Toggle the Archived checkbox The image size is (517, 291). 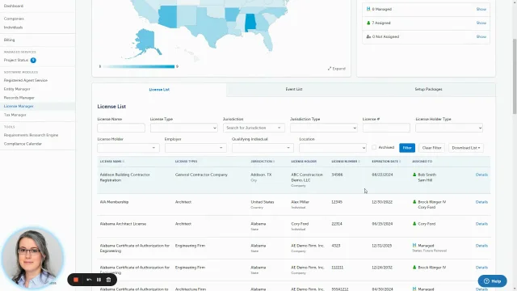tap(374, 147)
